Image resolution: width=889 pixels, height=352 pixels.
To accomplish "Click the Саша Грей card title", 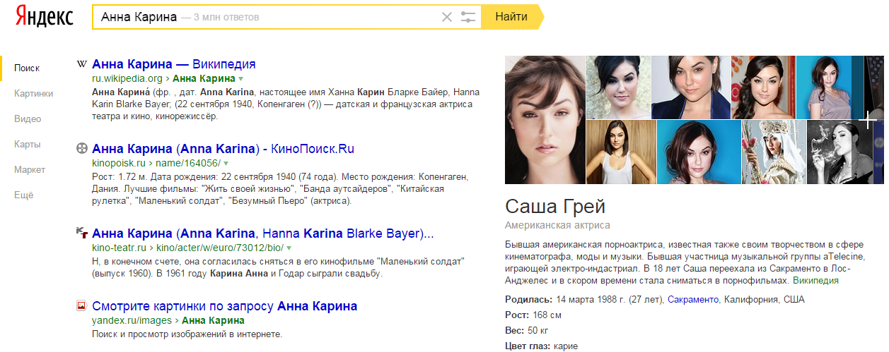I will coord(555,207).
